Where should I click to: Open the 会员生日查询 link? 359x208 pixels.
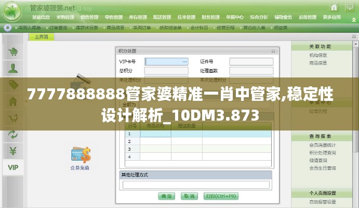click(x=322, y=168)
